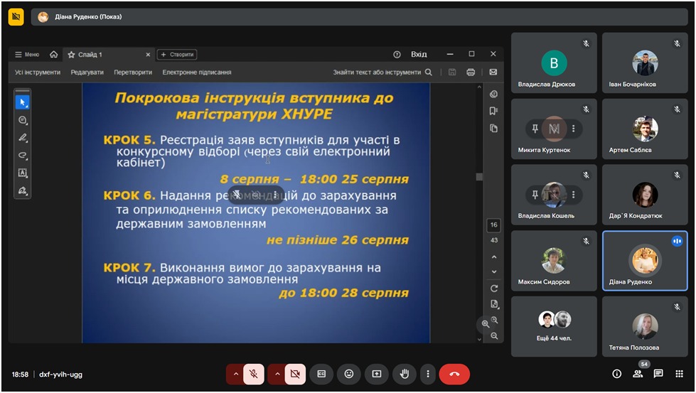Select Владислав Дрюков participant tile
Screen dimensions: 696x393
pos(554,63)
